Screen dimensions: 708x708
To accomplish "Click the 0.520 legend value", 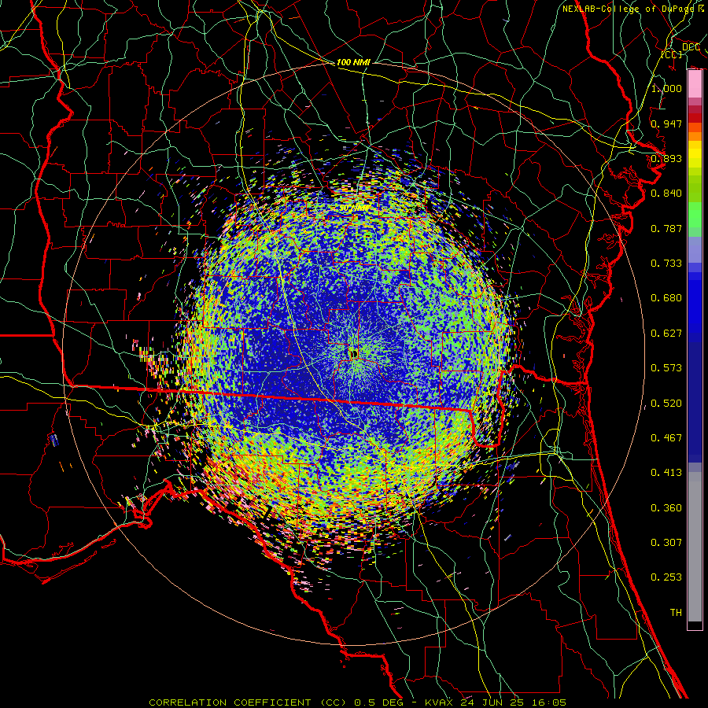I will click(x=666, y=404).
